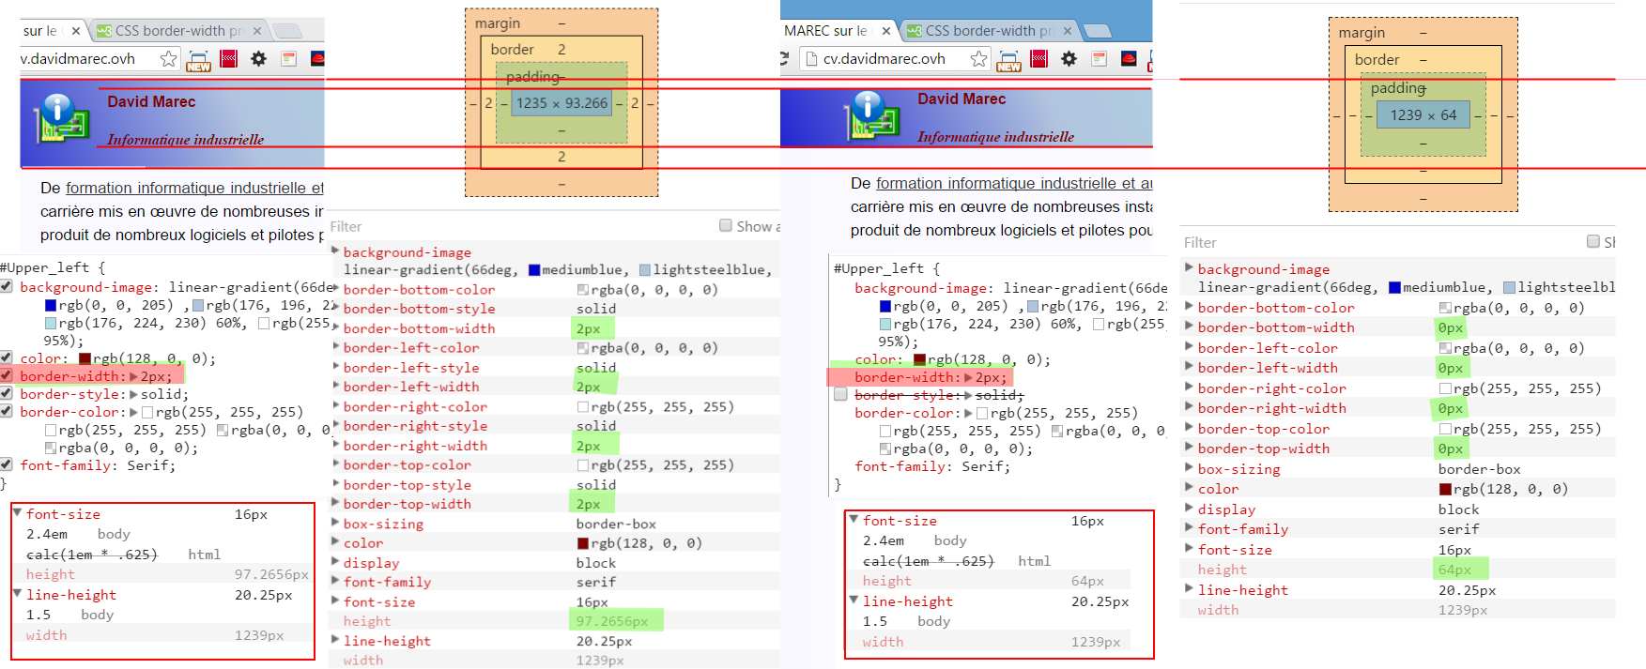Click the red square extension icon in left browser
Viewport: 1646px width, 669px height.
[x=228, y=59]
